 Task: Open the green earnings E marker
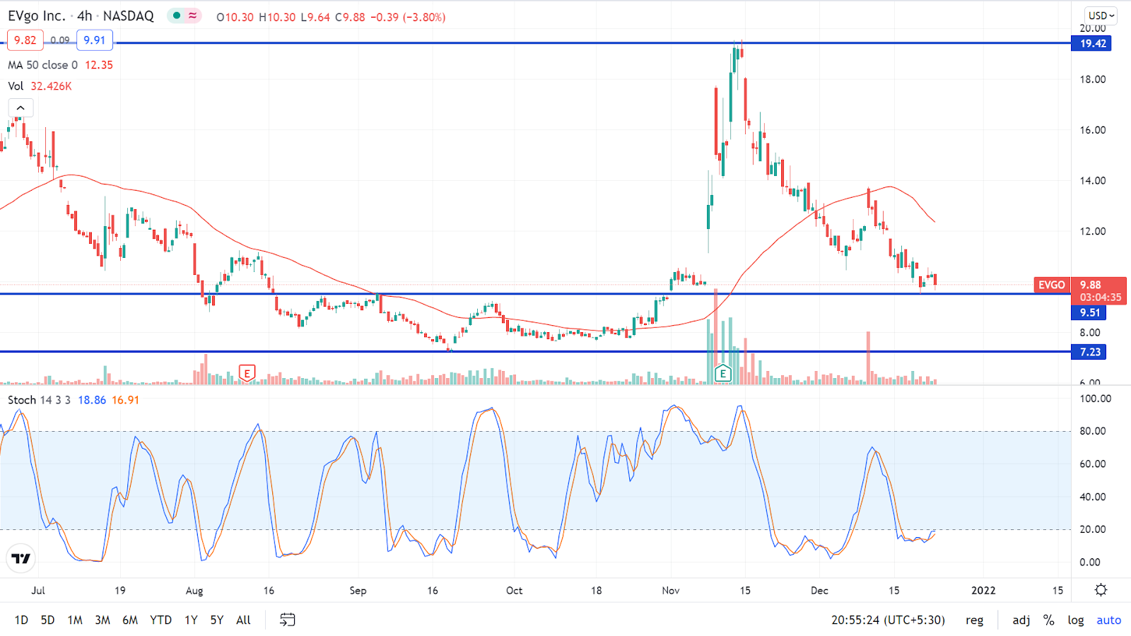click(x=722, y=373)
